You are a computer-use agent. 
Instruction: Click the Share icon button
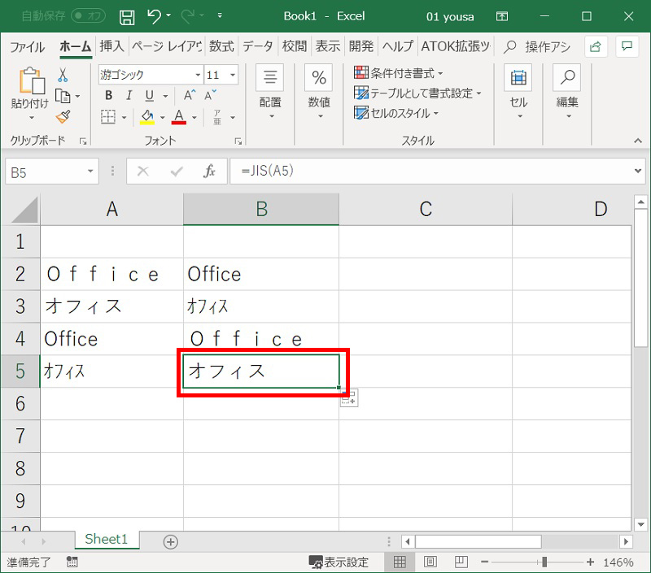point(596,46)
